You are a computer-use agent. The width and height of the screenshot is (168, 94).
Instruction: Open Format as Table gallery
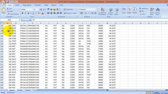point(110,11)
